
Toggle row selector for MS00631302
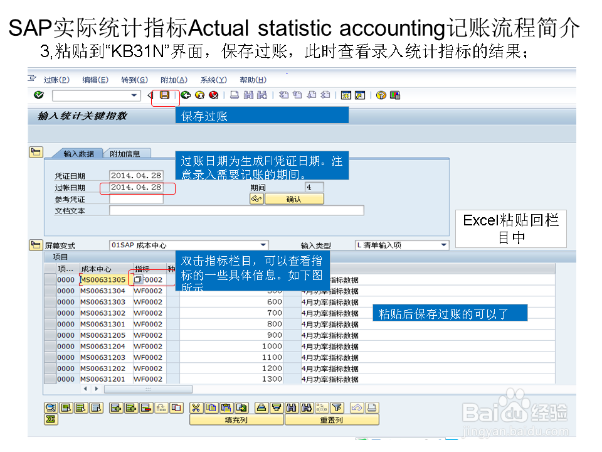[50, 313]
